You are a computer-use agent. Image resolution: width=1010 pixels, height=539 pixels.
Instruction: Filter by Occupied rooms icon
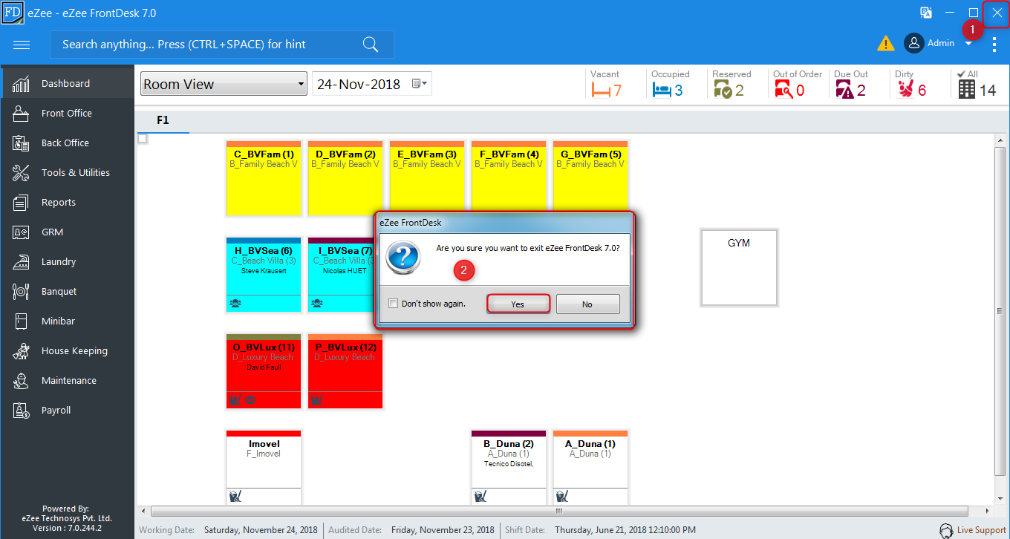(x=661, y=91)
